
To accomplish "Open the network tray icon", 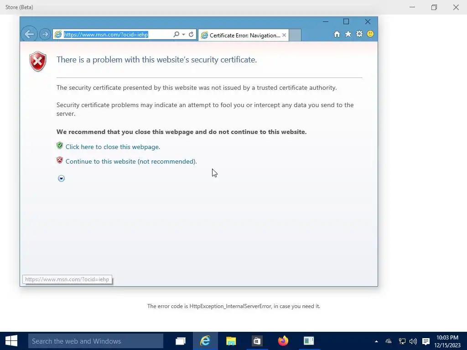I will (x=402, y=341).
